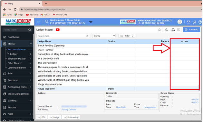Expand the Other Master submenu arrow

pyautogui.click(x=31, y=63)
